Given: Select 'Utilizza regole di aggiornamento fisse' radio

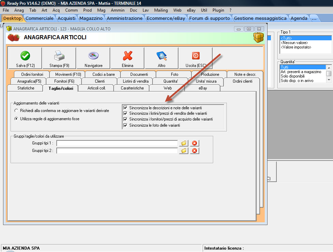Looking at the screenshot, I should [16, 119].
